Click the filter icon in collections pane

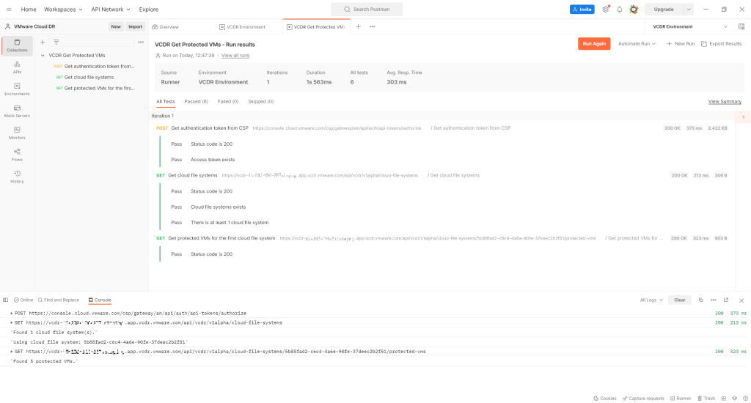[56, 42]
